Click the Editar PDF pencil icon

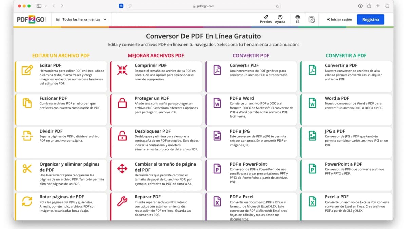[27, 70]
